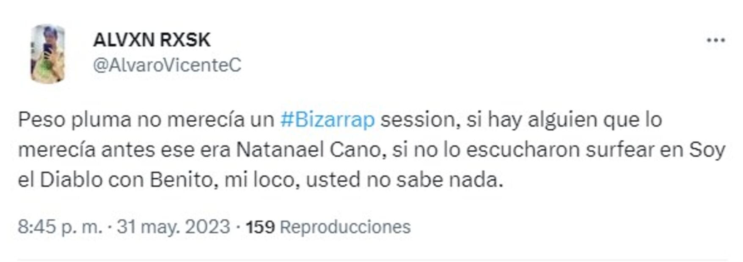
Task: Click the 31 may. 2023 date
Action: coord(173,227)
